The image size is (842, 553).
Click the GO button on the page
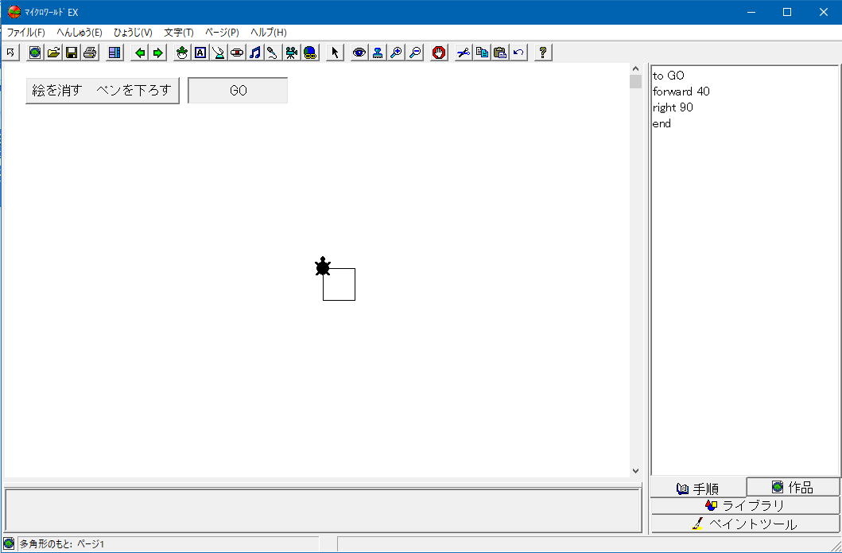(238, 90)
